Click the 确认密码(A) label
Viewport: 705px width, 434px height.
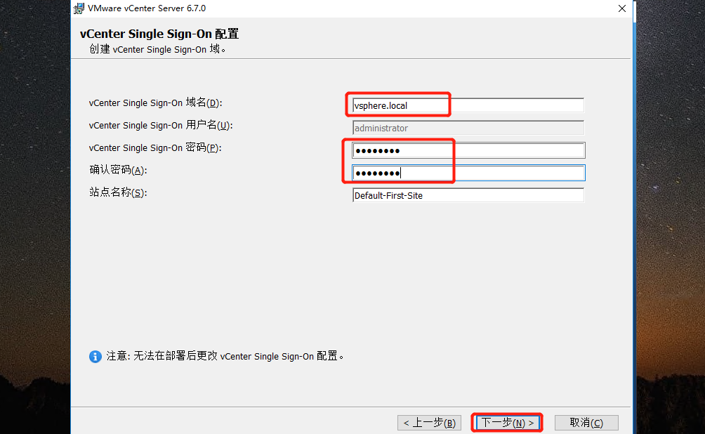[x=118, y=170]
